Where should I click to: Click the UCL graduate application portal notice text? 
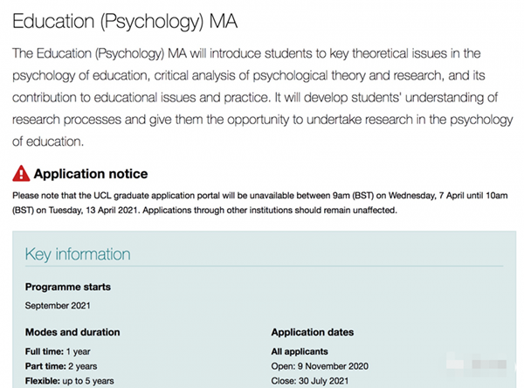260,203
